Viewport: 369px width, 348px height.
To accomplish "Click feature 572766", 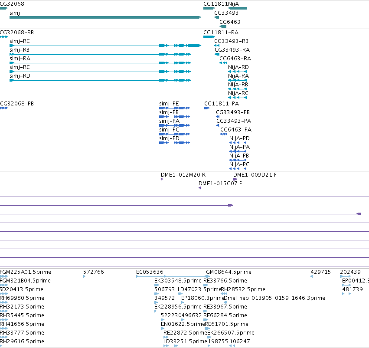I will click(84, 276).
